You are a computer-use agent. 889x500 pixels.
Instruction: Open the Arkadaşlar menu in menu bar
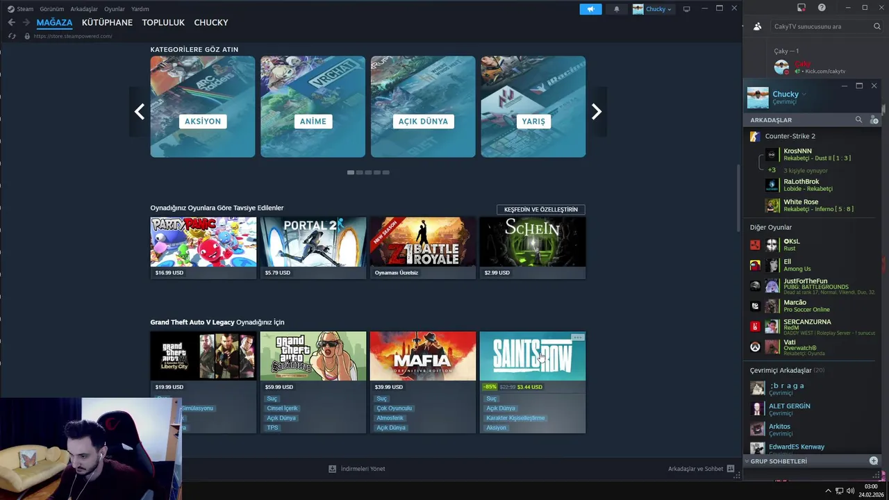click(x=84, y=9)
